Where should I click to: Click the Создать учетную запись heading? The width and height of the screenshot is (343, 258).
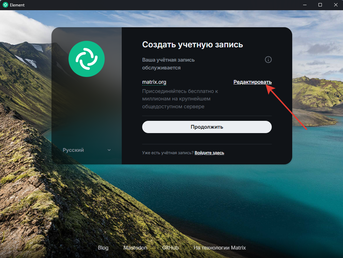(x=193, y=45)
